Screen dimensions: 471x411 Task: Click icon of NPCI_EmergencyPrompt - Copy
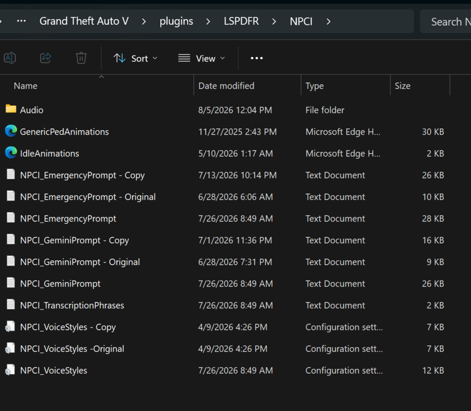pos(11,174)
